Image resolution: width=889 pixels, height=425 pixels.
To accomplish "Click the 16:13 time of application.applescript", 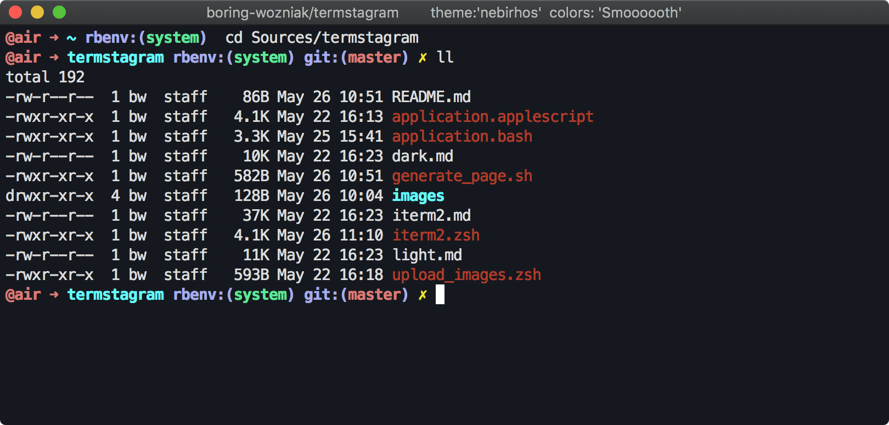I will point(361,117).
